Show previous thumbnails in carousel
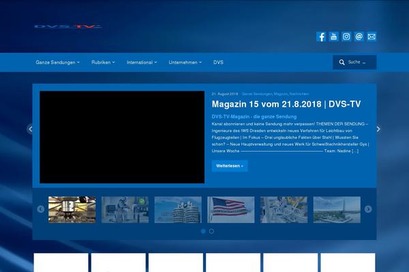Image resolution: width=409 pixels, height=272 pixels. coord(41,209)
